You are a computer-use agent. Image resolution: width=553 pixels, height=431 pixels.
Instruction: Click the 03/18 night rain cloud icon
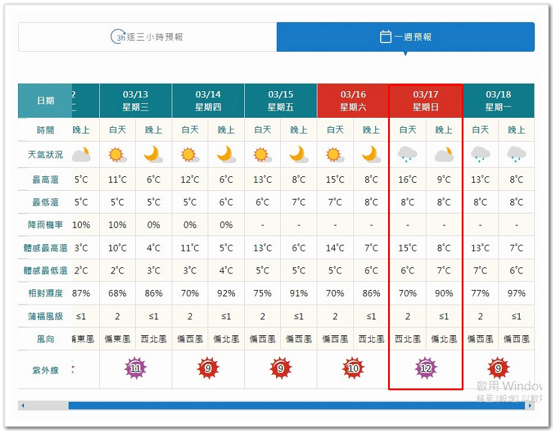516,155
